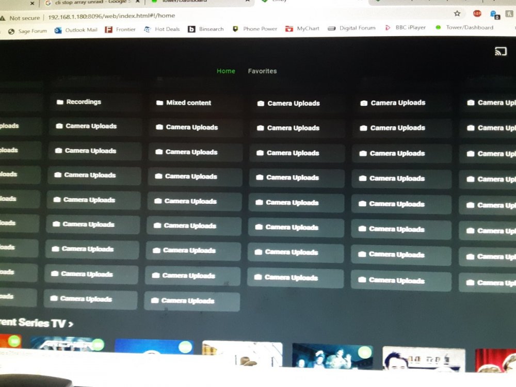This screenshot has width=516, height=387.
Task: Open the Phone Power bookmark
Action: point(255,28)
